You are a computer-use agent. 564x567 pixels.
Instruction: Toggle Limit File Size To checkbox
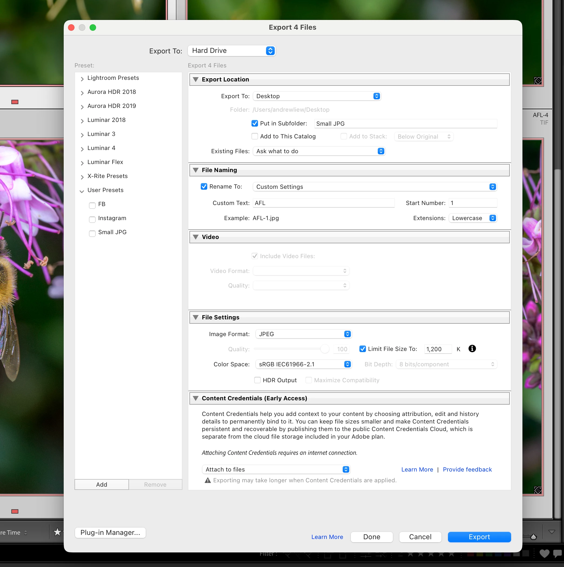point(362,349)
